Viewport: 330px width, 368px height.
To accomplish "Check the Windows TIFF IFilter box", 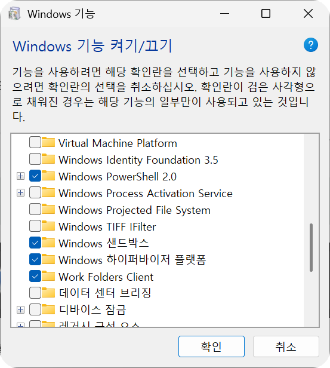I will [x=35, y=226].
